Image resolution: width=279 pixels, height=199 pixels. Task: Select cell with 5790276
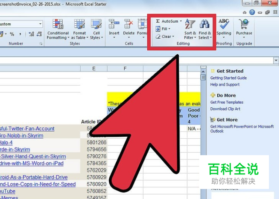point(94,156)
